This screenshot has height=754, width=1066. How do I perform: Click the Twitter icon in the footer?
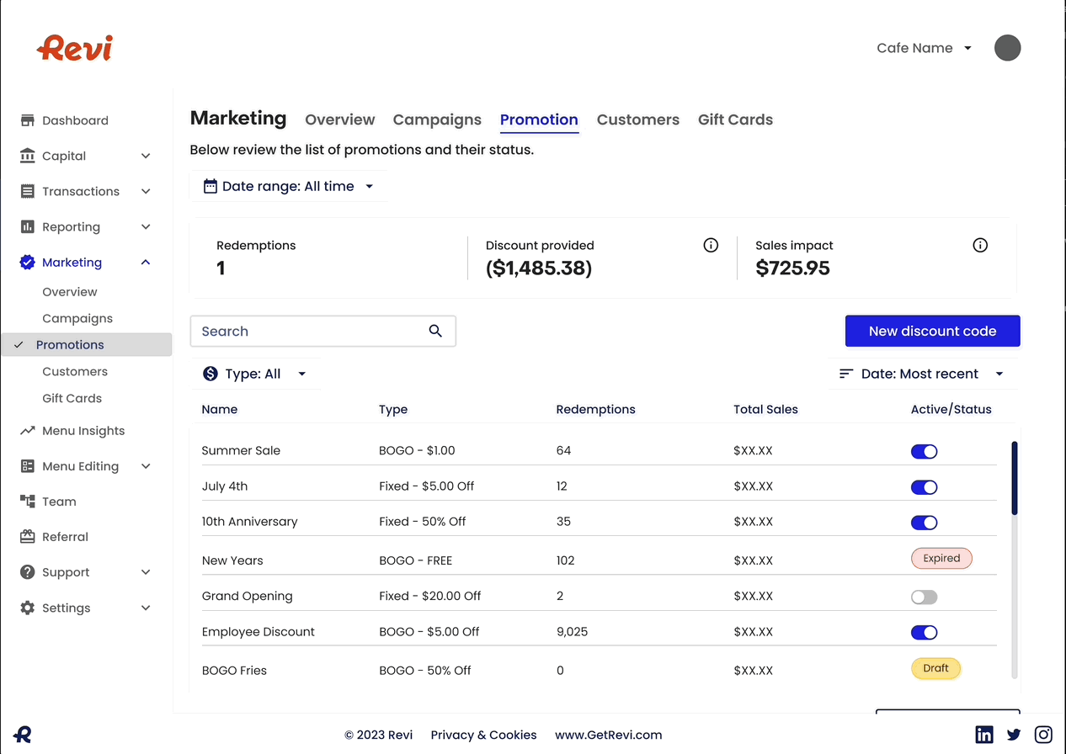click(x=1014, y=734)
